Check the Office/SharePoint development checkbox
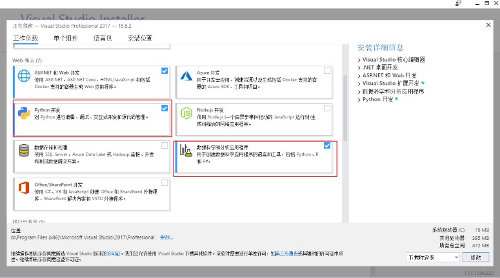 [165, 183]
